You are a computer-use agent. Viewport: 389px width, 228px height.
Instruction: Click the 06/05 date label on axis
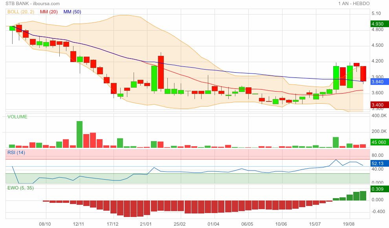pos(247,224)
